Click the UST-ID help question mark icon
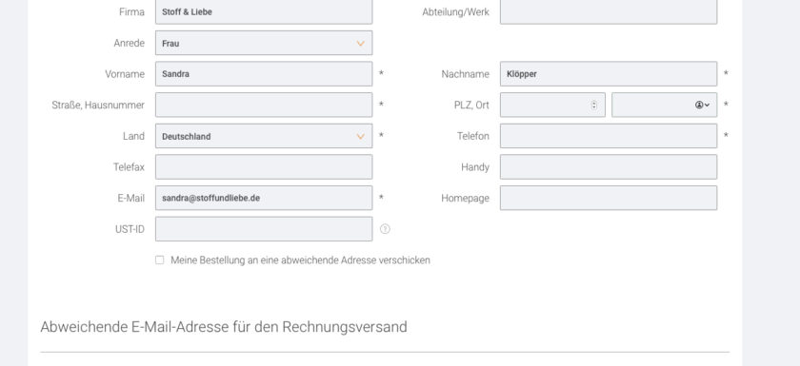Viewport: 800px width, 366px height. (x=385, y=229)
